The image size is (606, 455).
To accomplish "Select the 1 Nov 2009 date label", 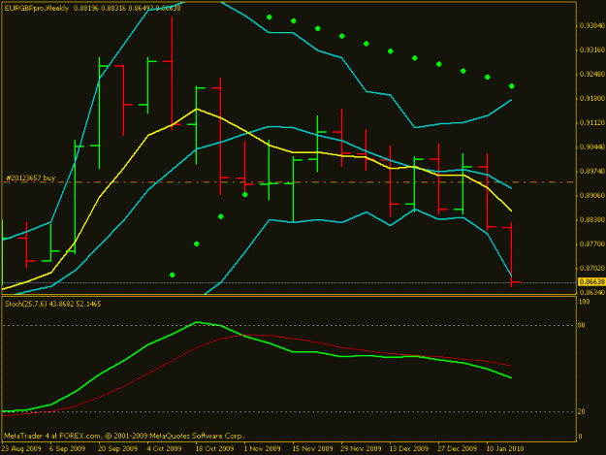I will coord(263,449).
